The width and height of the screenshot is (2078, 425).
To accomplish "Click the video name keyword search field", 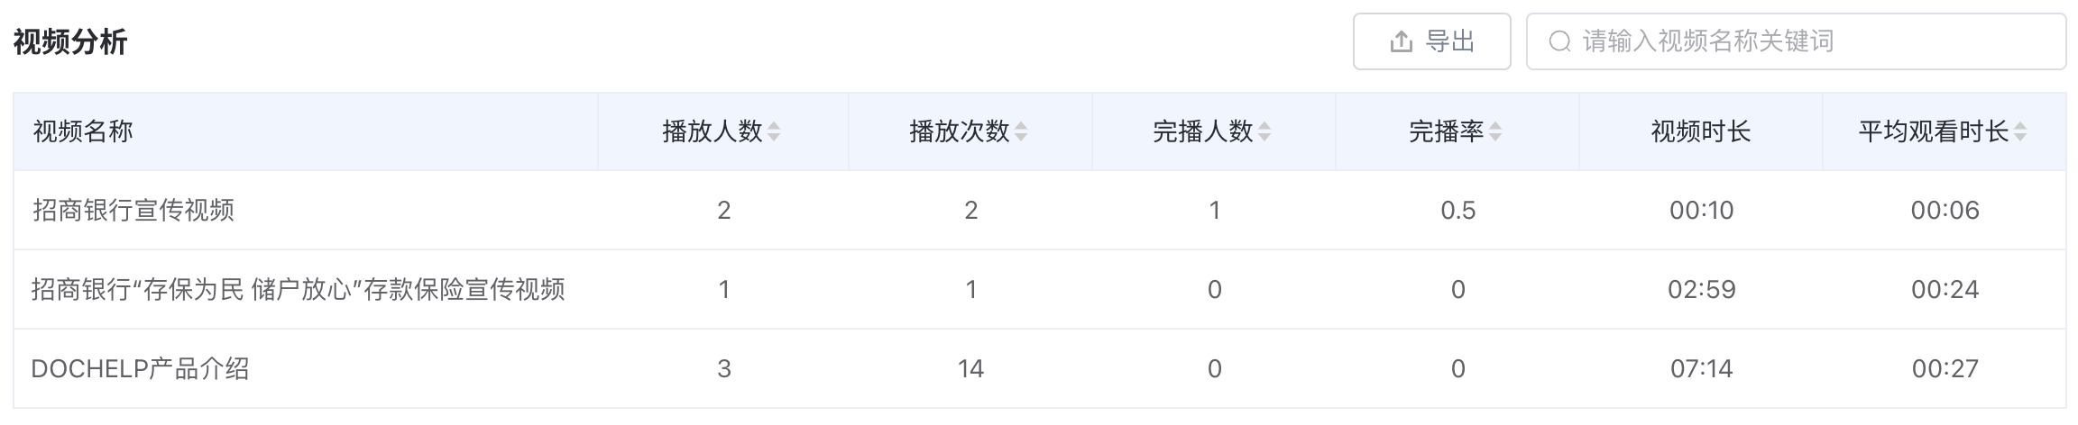I will click(x=1796, y=41).
